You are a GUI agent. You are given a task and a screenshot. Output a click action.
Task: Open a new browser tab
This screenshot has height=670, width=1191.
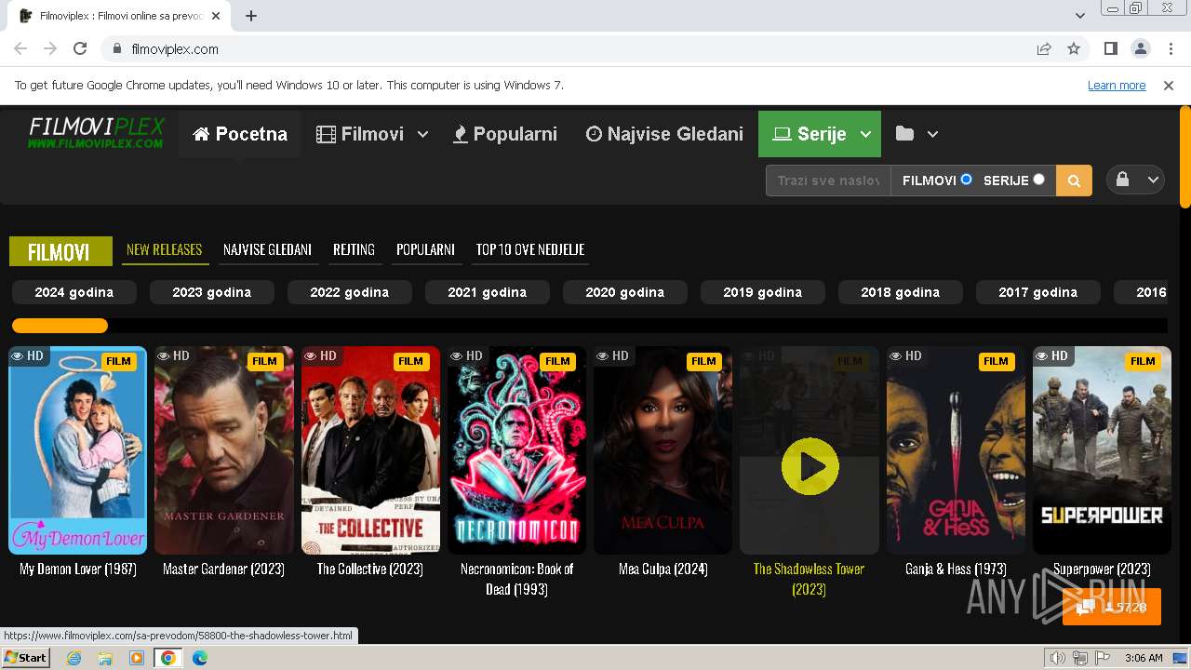(x=251, y=16)
